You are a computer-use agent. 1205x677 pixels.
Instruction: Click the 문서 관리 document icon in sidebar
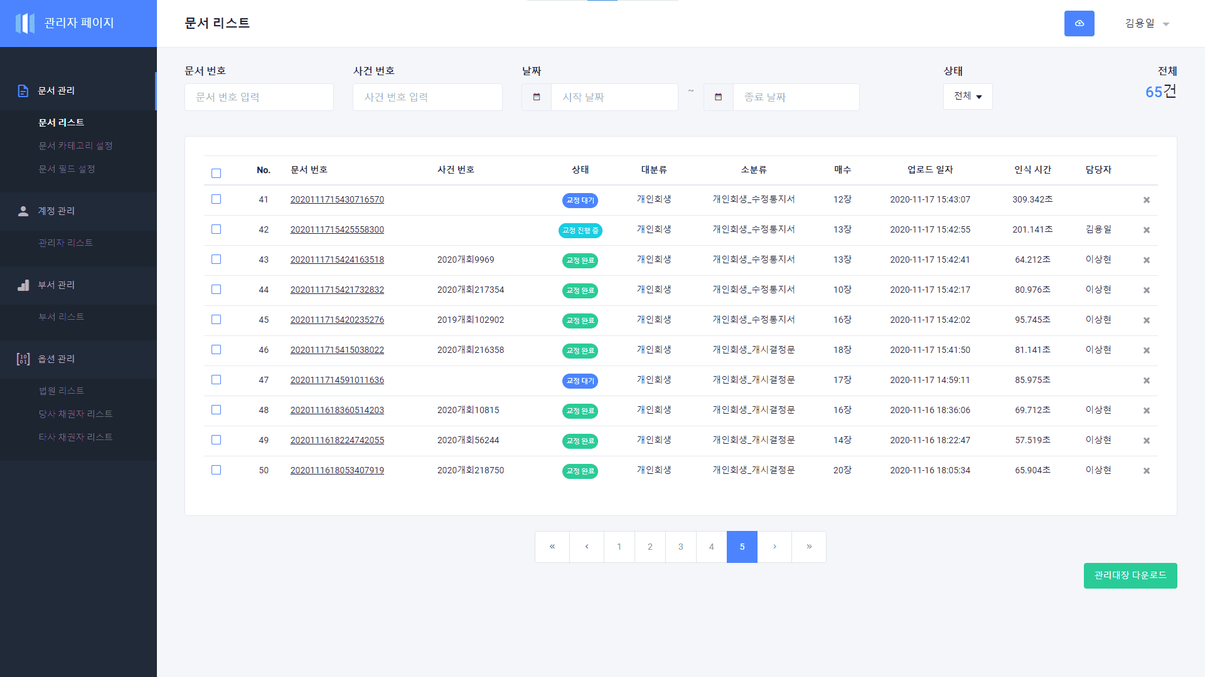click(x=23, y=91)
